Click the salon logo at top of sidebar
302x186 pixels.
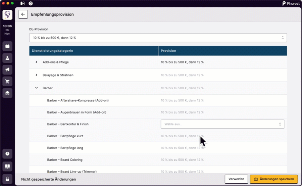click(x=7, y=15)
